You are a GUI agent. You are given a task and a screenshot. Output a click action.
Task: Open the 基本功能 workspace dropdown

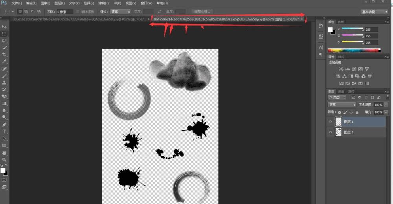374,12
